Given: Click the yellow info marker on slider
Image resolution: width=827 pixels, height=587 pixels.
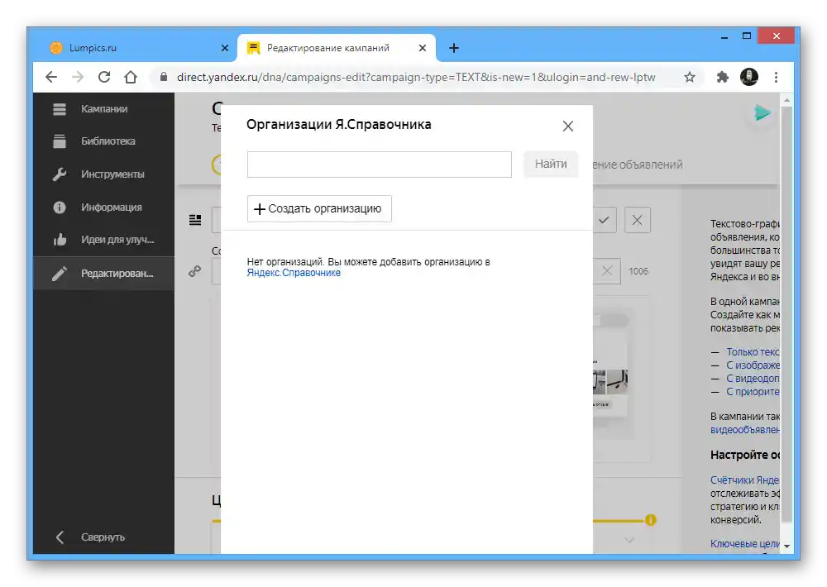Looking at the screenshot, I should pos(650,521).
